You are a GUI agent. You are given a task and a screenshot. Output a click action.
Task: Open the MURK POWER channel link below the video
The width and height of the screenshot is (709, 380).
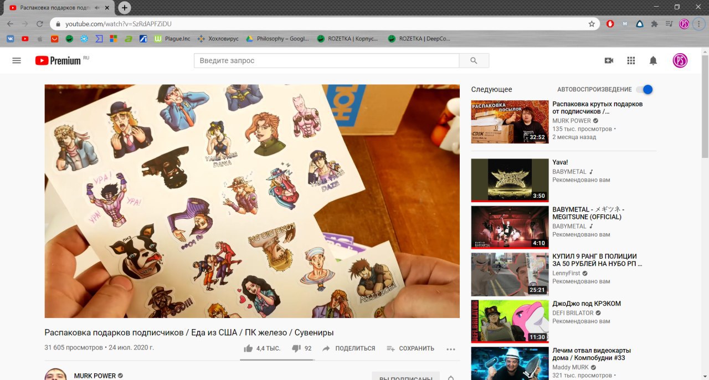95,376
